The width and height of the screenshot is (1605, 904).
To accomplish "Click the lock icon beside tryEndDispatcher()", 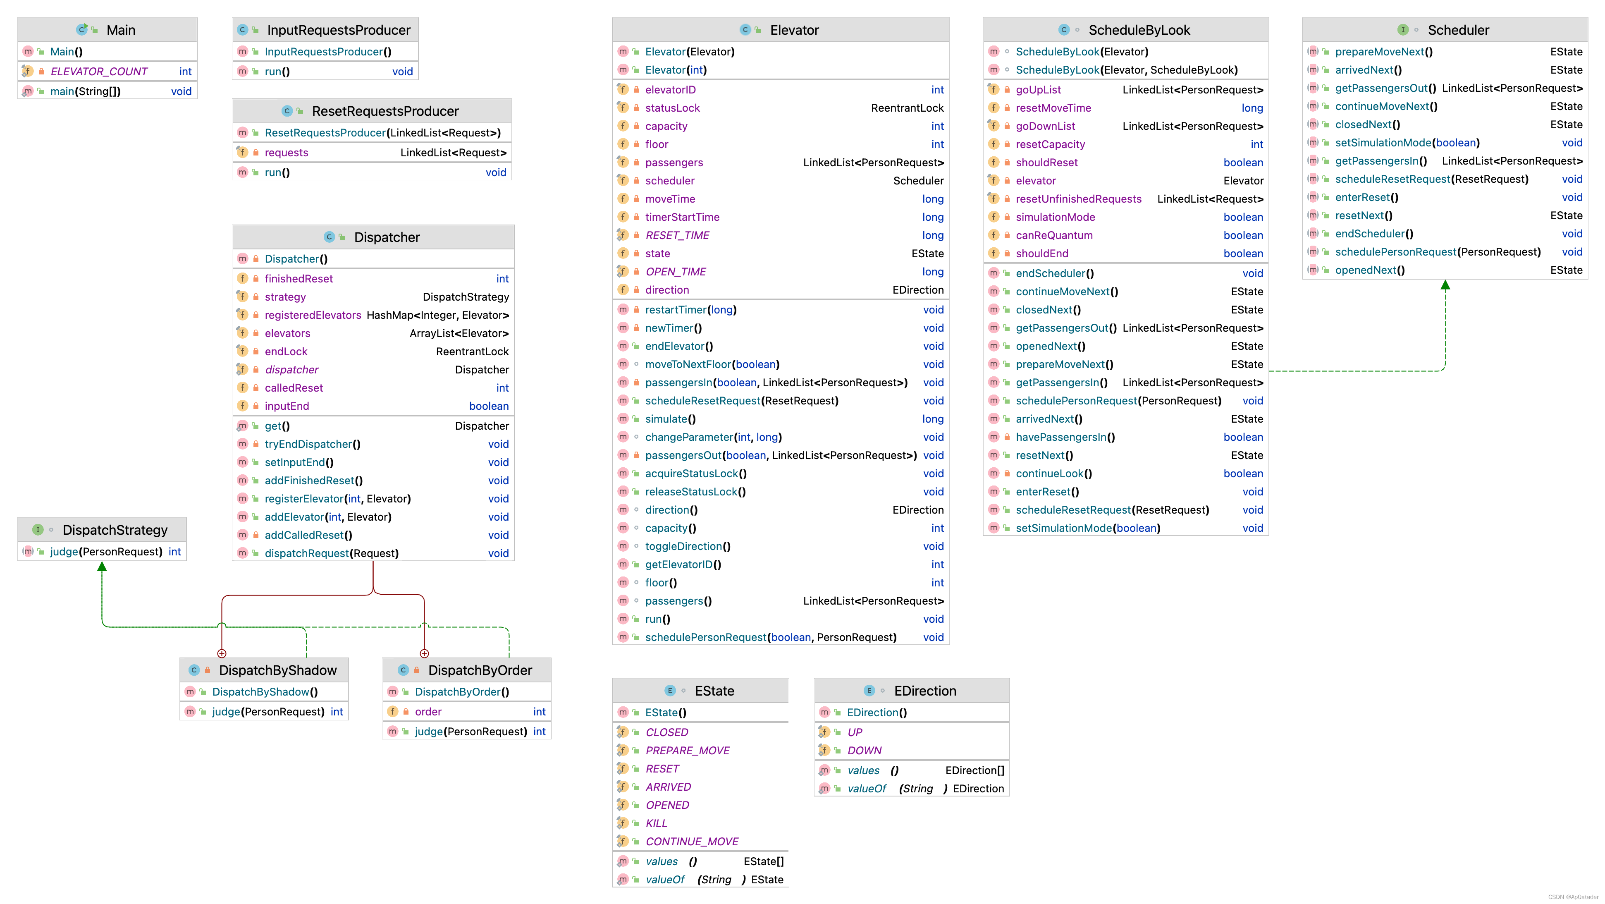I will (256, 444).
